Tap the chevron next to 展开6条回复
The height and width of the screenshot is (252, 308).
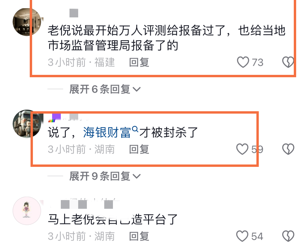click(x=137, y=90)
